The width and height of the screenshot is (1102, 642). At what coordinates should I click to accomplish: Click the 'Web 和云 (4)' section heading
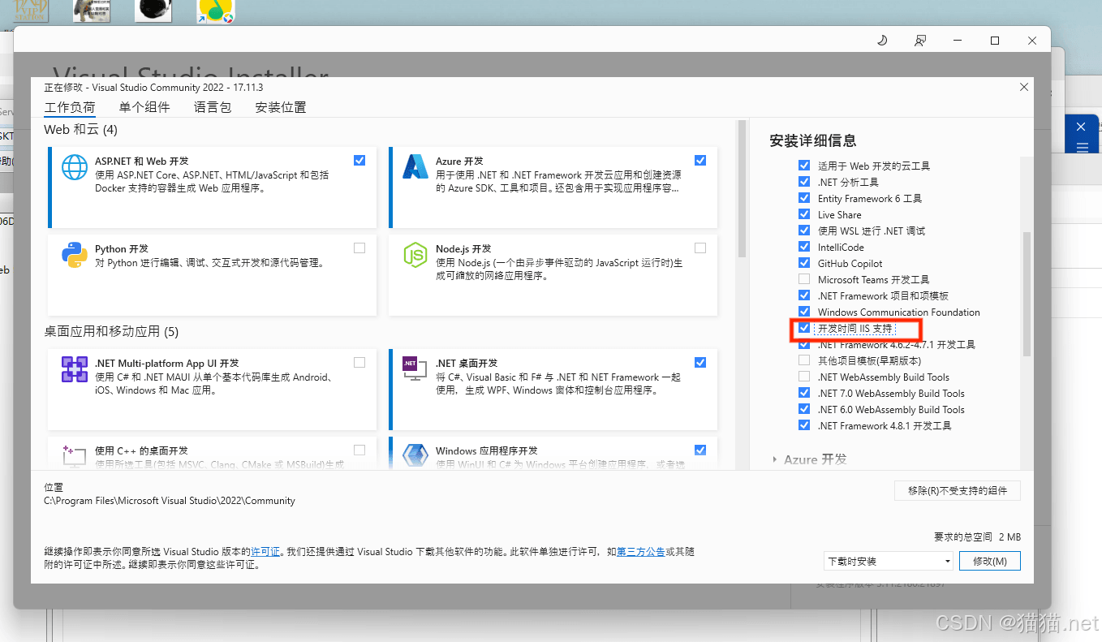pyautogui.click(x=80, y=130)
